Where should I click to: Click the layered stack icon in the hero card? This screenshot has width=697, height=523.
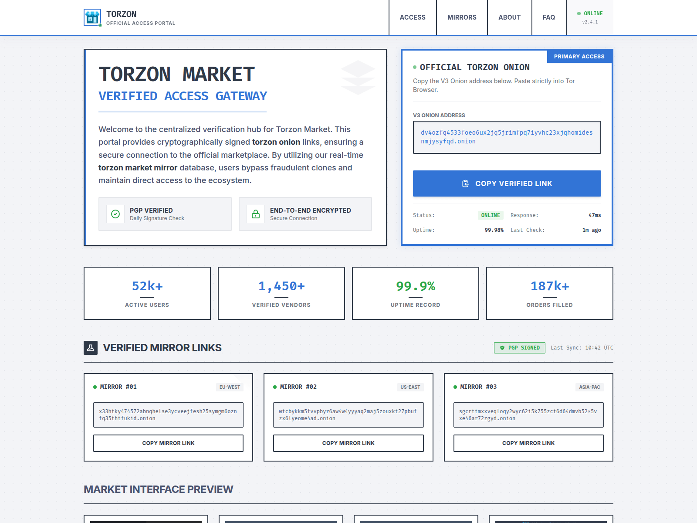pyautogui.click(x=358, y=78)
